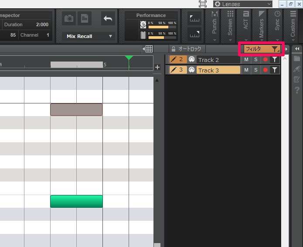Click the piano roll scroll up arrow
The height and width of the screenshot is (247, 303).
(157, 80)
